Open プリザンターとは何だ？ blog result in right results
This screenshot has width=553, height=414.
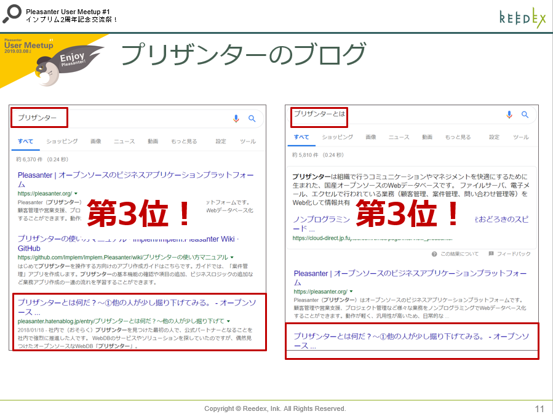[x=412, y=341]
